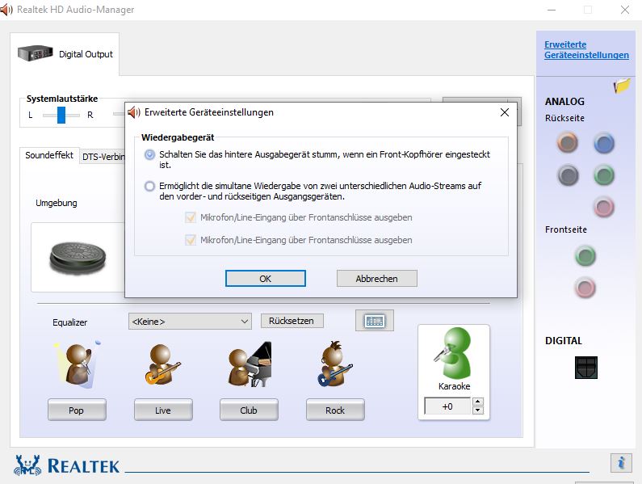Select the Pop singer equalizer icon
This screenshot has width=642, height=484.
tap(77, 364)
